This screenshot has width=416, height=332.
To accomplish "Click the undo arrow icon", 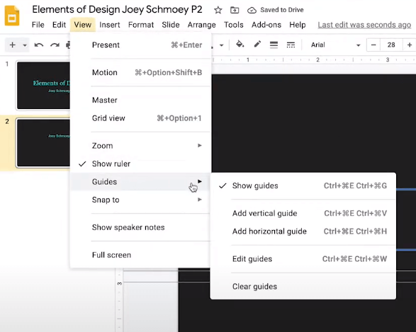I will tap(39, 45).
